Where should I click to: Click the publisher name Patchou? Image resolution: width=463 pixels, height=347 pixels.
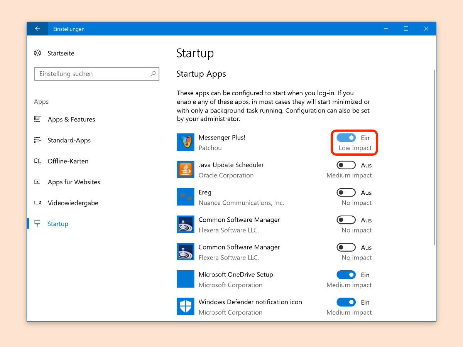(210, 148)
